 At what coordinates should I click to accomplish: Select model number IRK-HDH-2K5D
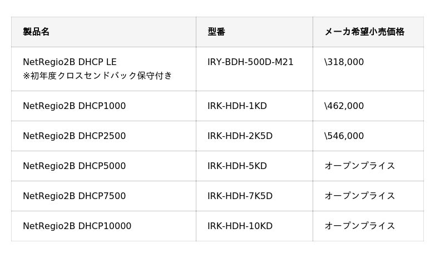(240, 136)
